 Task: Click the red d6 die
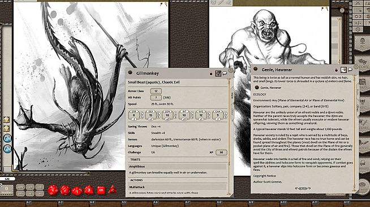click(x=101, y=190)
